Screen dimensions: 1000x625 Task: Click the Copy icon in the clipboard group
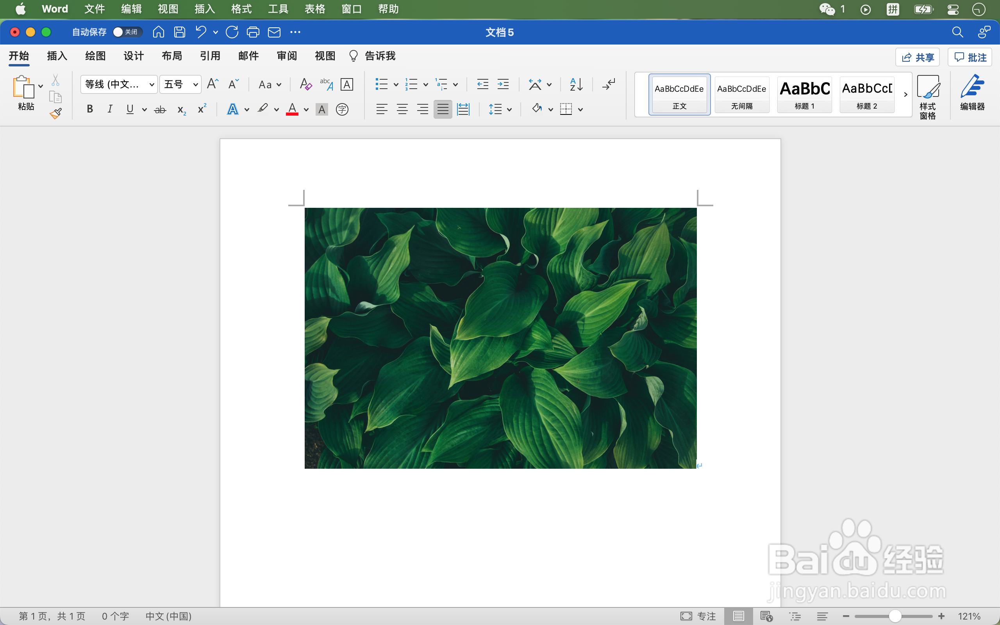pyautogui.click(x=55, y=97)
